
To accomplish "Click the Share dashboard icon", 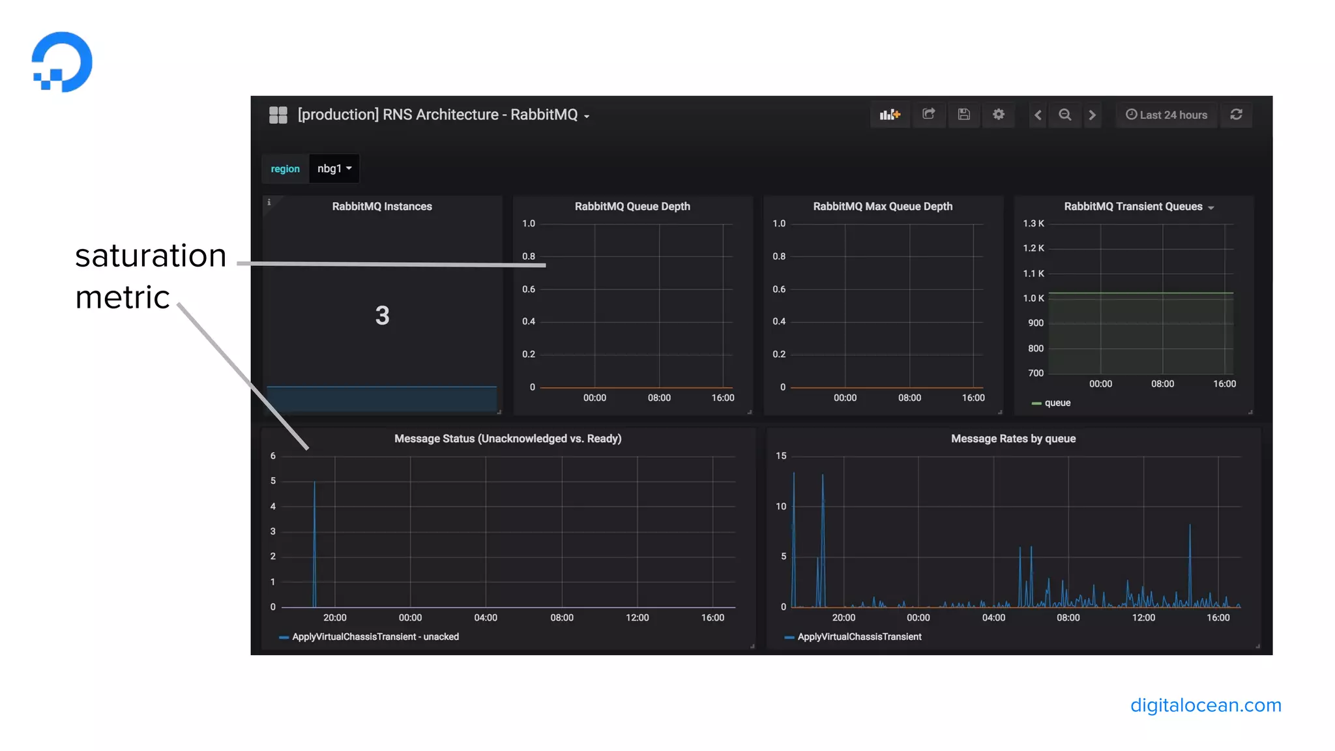I will [929, 115].
